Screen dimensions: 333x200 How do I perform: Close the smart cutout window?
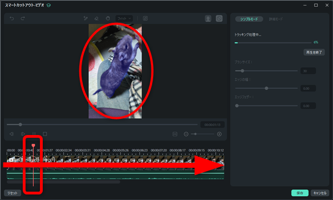327,5
